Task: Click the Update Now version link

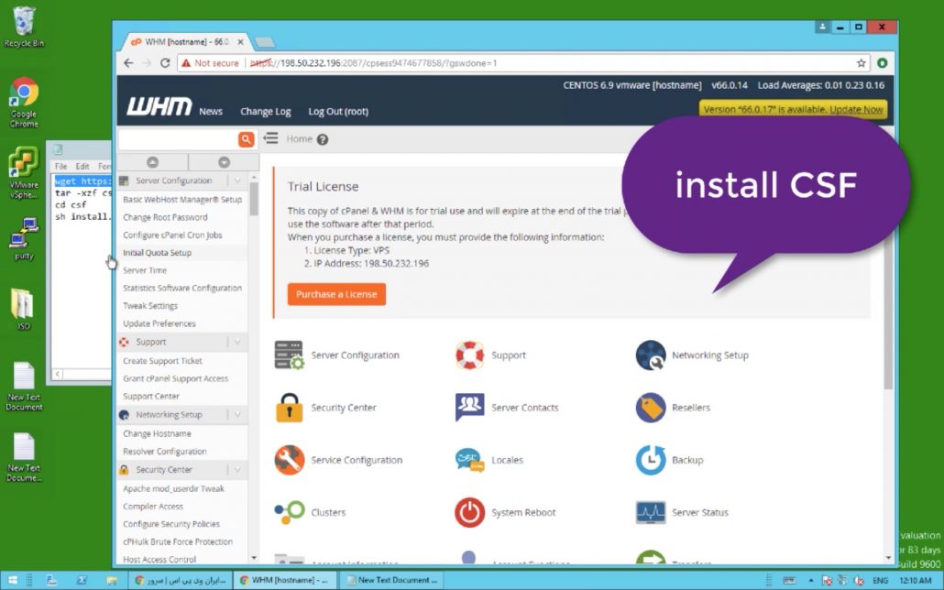Action: 856,110
